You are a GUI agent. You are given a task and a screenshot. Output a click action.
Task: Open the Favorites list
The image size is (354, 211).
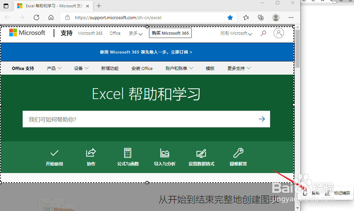(x=246, y=18)
